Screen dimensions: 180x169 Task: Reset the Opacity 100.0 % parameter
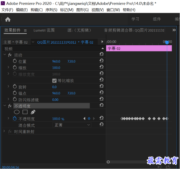pyautogui.click(x=101, y=118)
